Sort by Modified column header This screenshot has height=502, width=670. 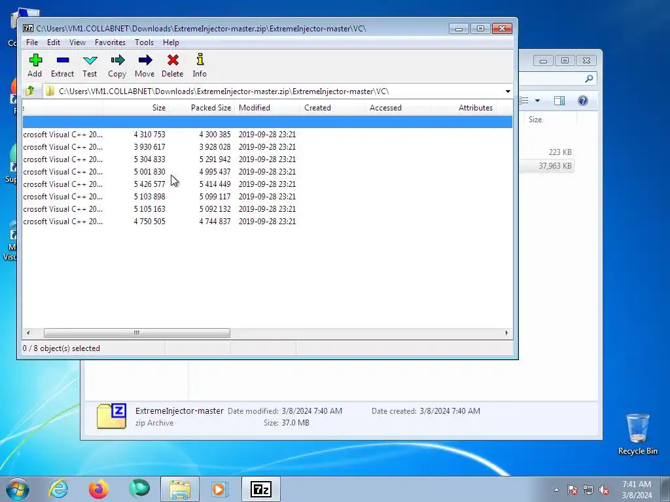click(x=268, y=108)
